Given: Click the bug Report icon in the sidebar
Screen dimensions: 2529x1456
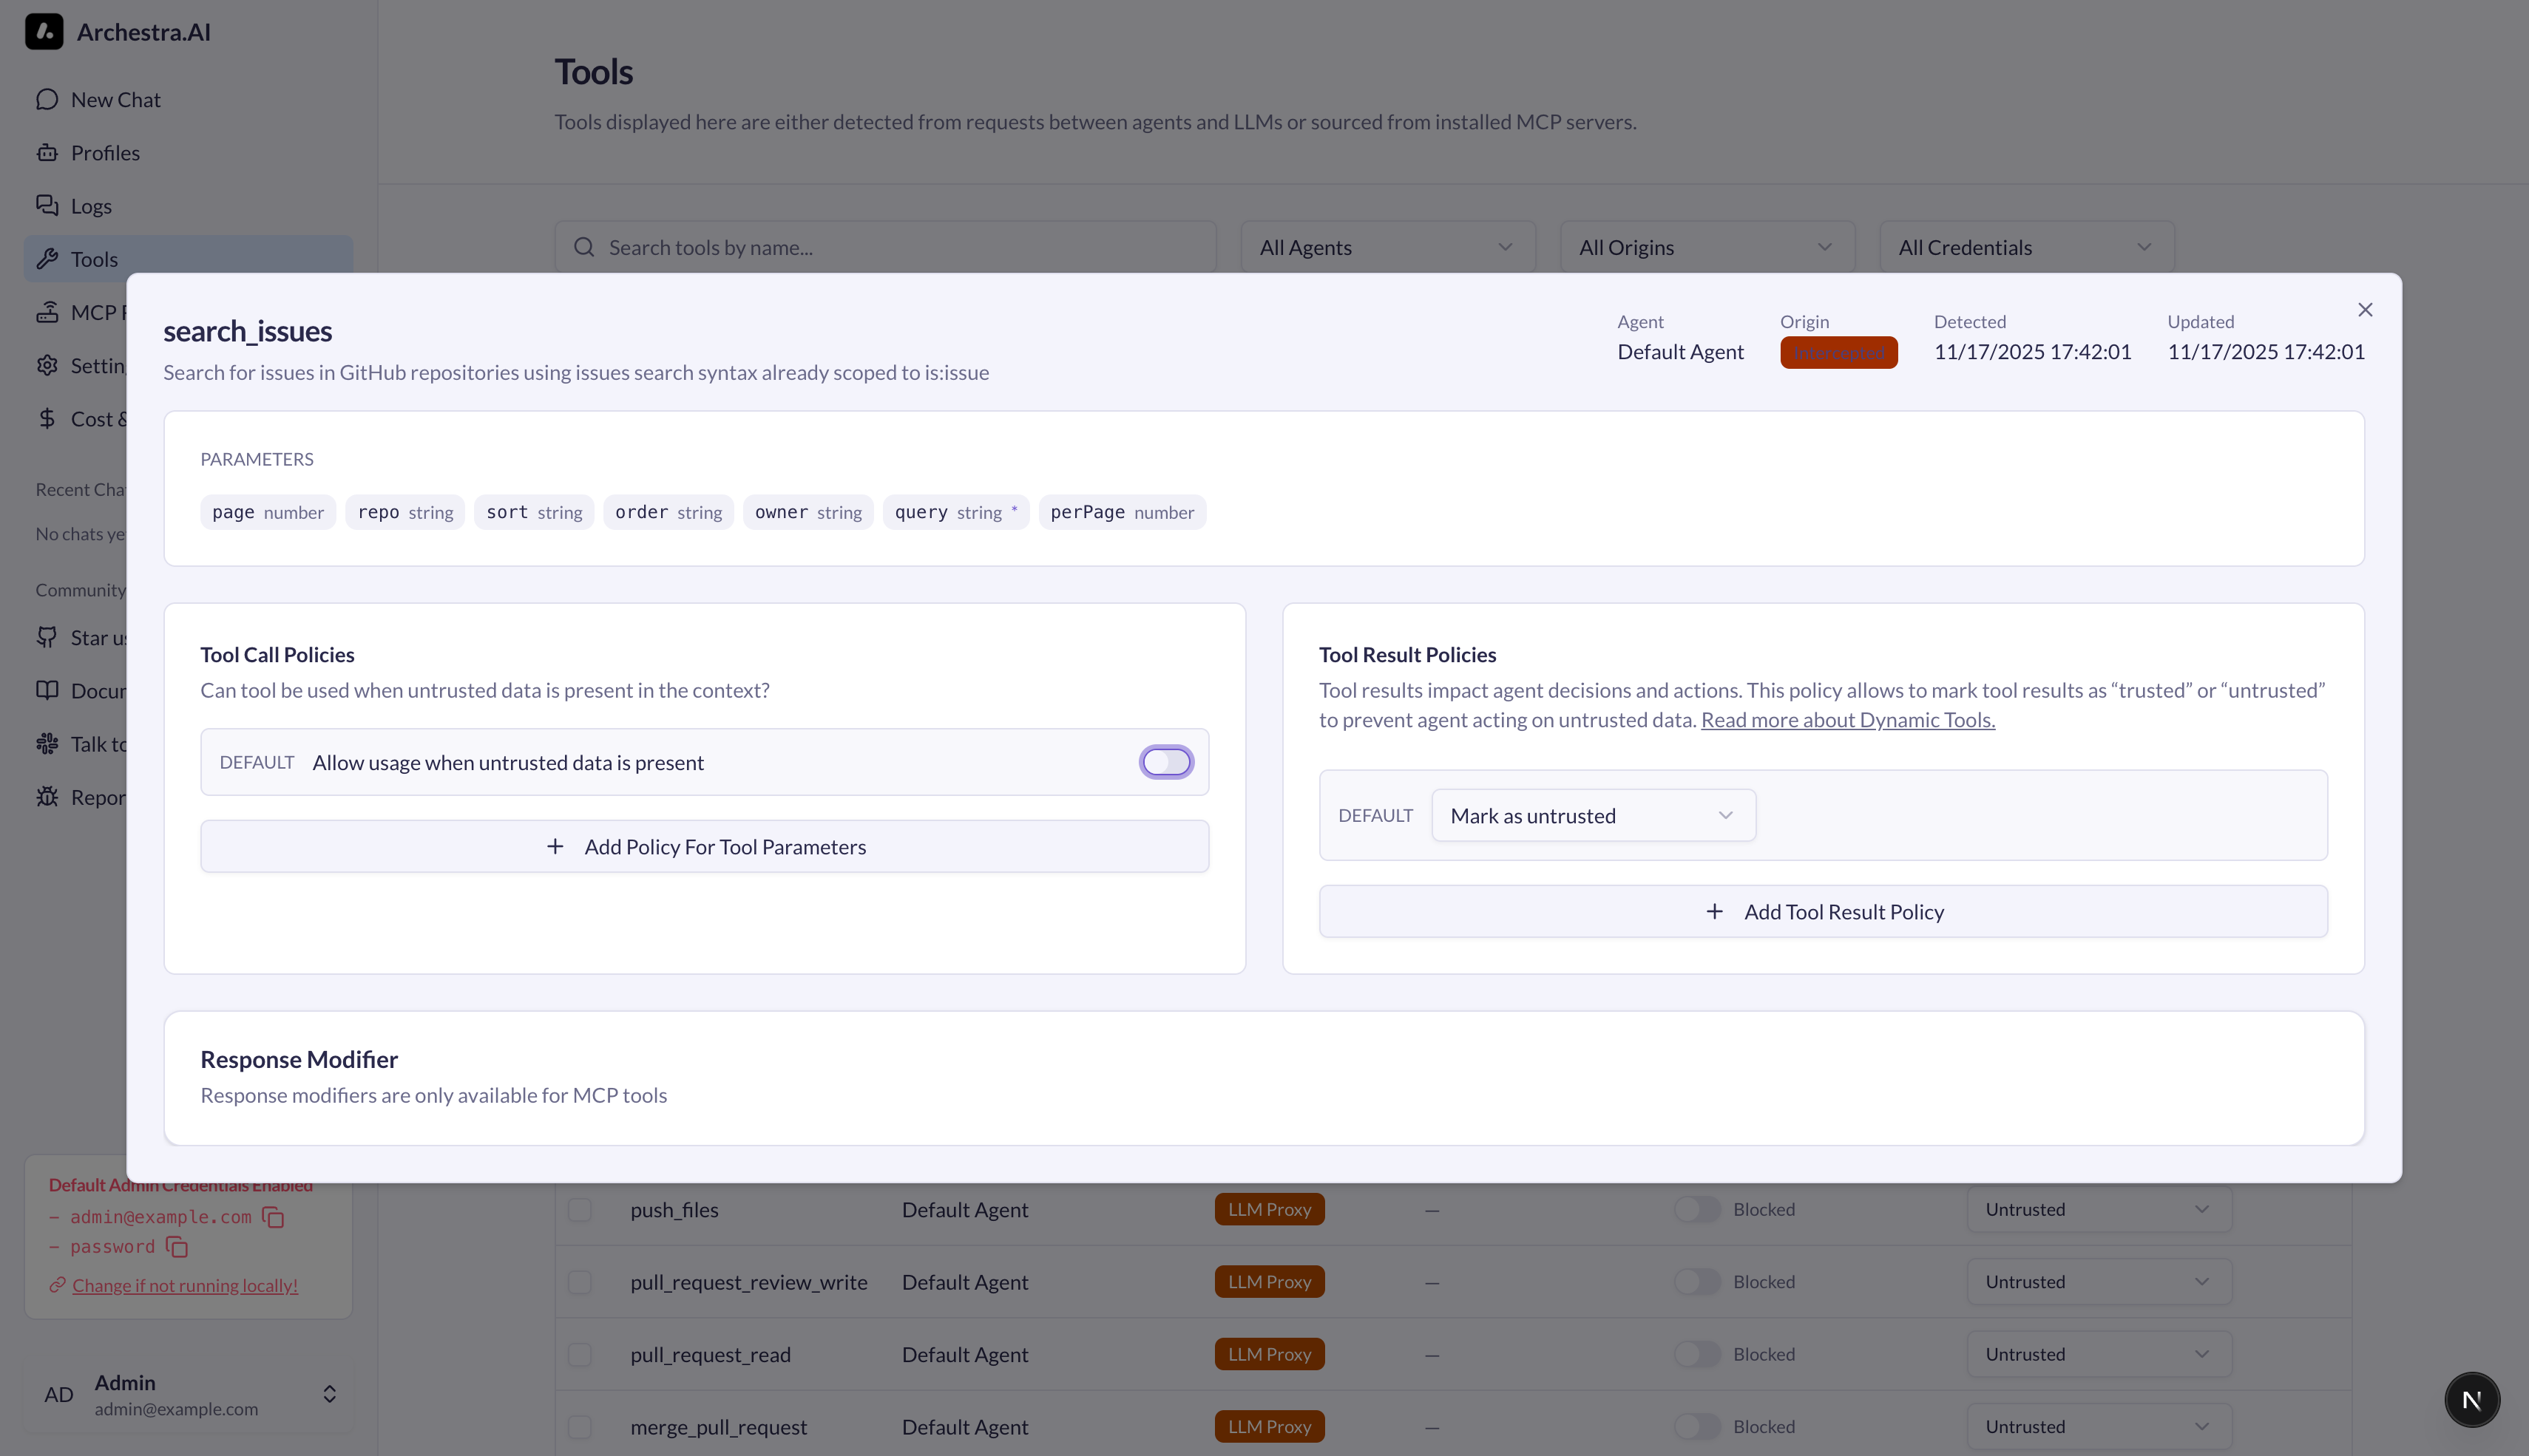Looking at the screenshot, I should click(x=48, y=797).
